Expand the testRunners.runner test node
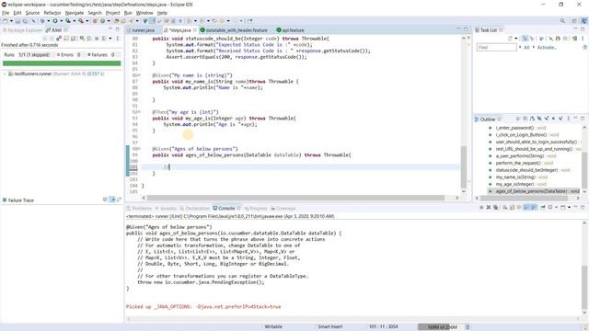Image resolution: width=589 pixels, height=331 pixels. click(x=5, y=74)
